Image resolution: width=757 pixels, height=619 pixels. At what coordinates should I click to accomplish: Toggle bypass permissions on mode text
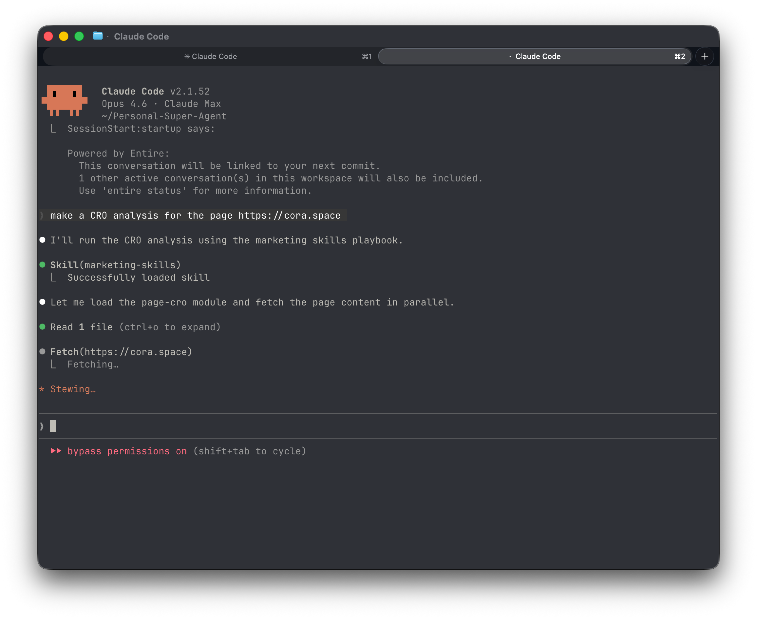(127, 451)
